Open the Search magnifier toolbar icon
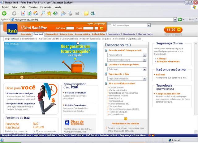 (43, 13)
